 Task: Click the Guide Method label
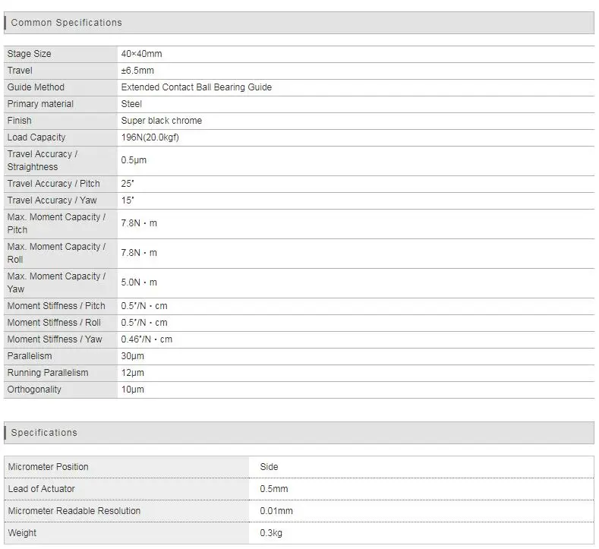click(x=36, y=87)
